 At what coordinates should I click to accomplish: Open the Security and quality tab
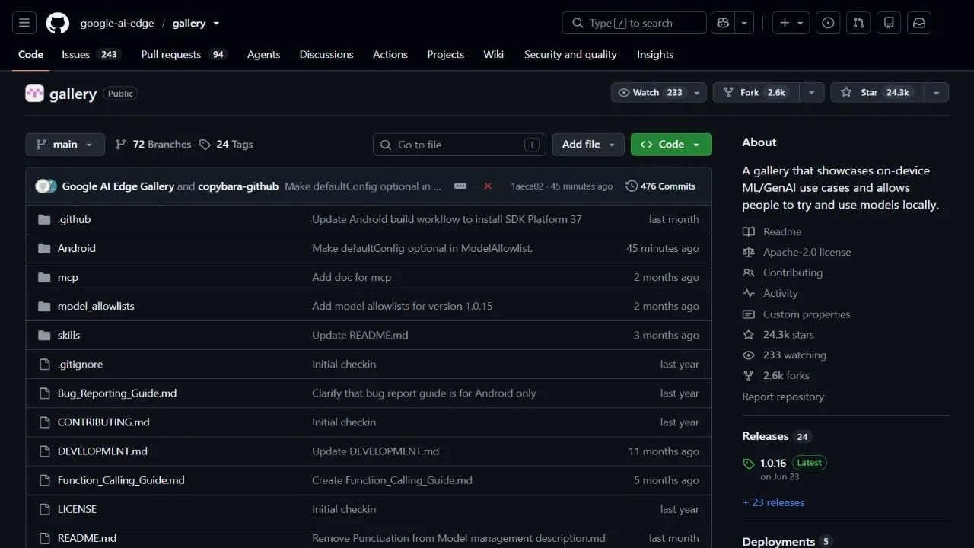(571, 55)
